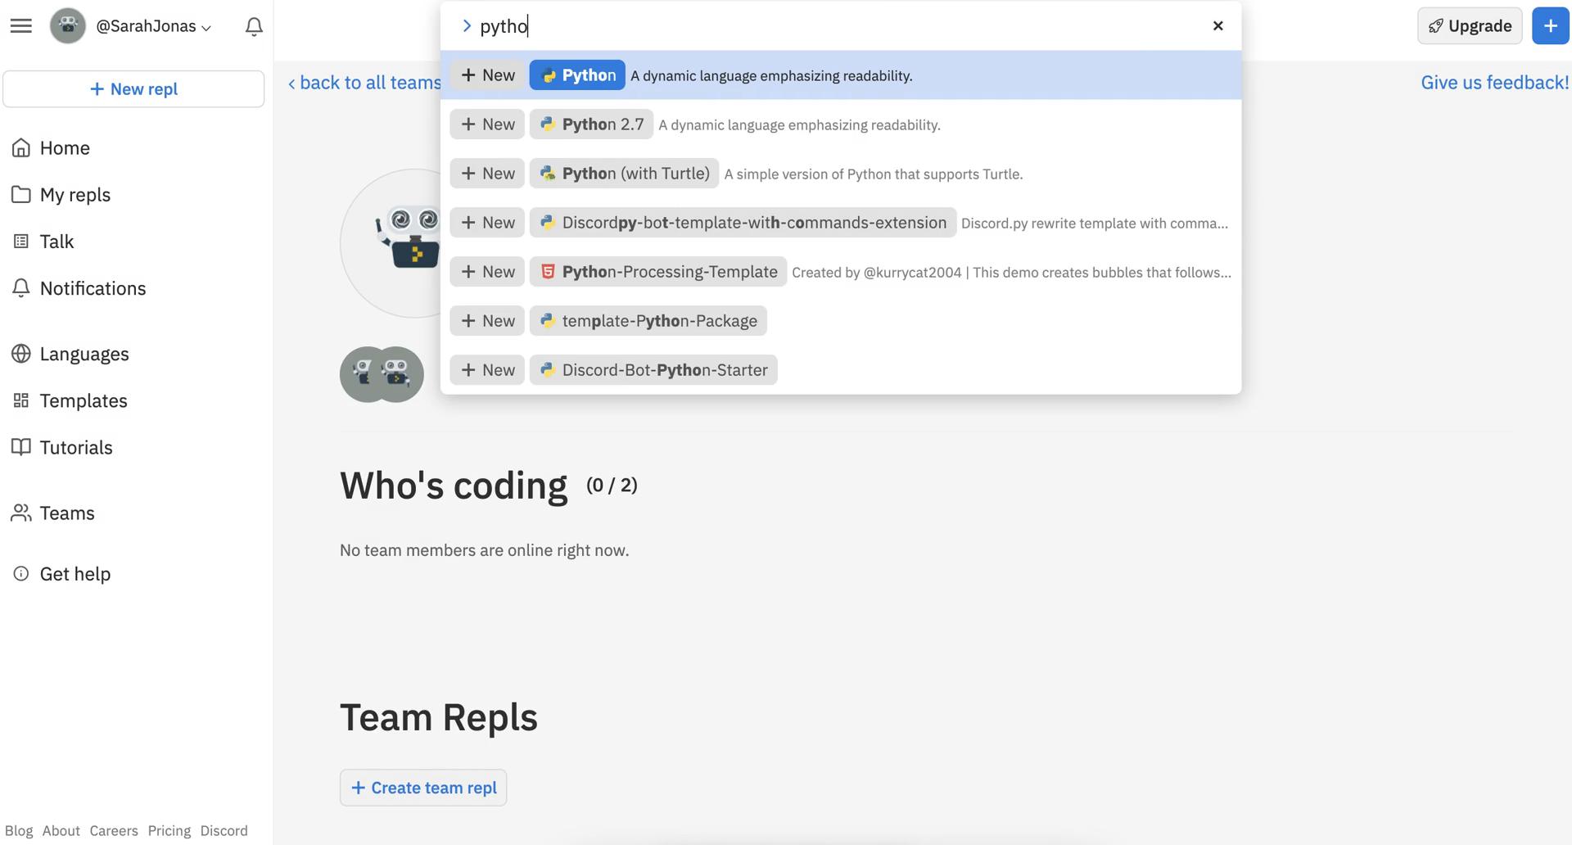Click Python logo icon on Python 2.7

[548, 124]
